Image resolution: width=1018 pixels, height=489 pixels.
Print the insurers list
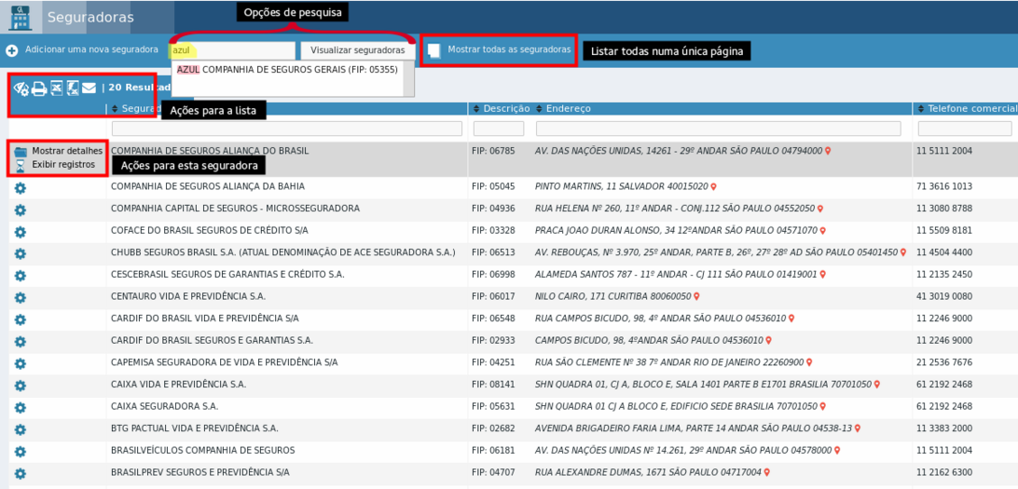click(x=39, y=88)
